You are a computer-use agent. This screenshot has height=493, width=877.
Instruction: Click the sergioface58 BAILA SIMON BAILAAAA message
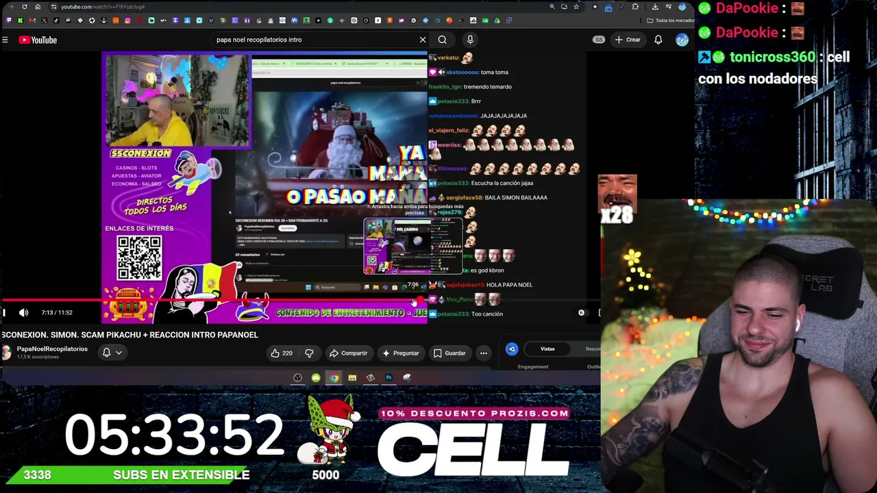click(x=488, y=198)
